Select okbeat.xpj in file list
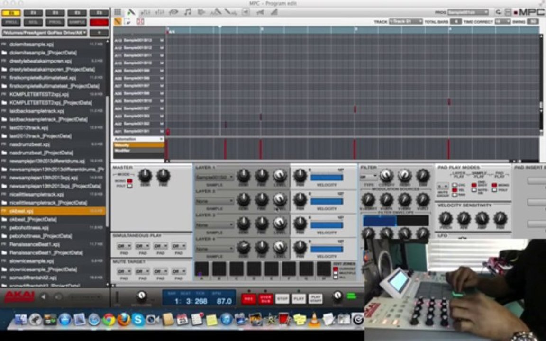Viewport: 546px width, 341px height. (53, 211)
